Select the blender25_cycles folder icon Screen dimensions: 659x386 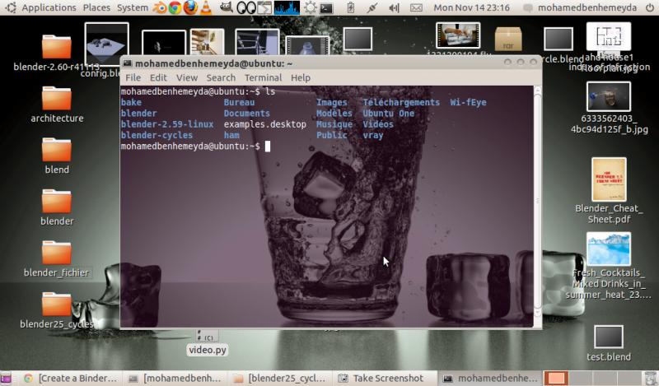click(56, 304)
